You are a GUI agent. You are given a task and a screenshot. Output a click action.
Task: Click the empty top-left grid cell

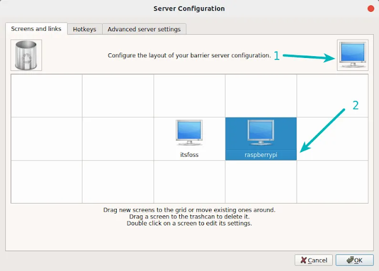coord(46,96)
